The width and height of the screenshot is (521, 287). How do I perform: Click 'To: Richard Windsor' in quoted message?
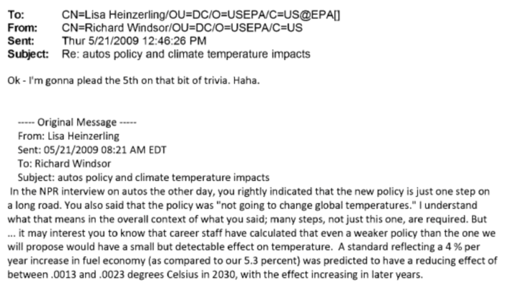tap(64, 164)
